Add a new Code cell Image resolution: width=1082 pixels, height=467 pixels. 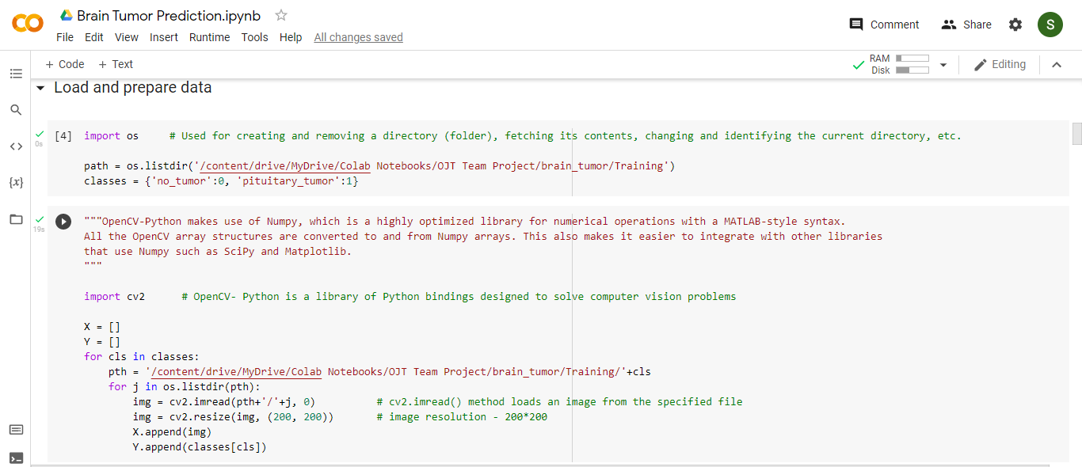point(65,64)
